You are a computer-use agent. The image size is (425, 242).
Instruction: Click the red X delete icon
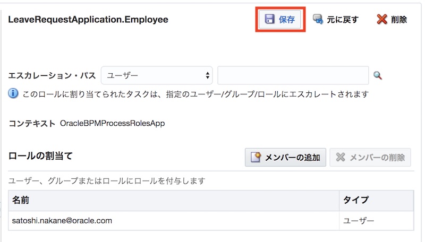tap(382, 20)
